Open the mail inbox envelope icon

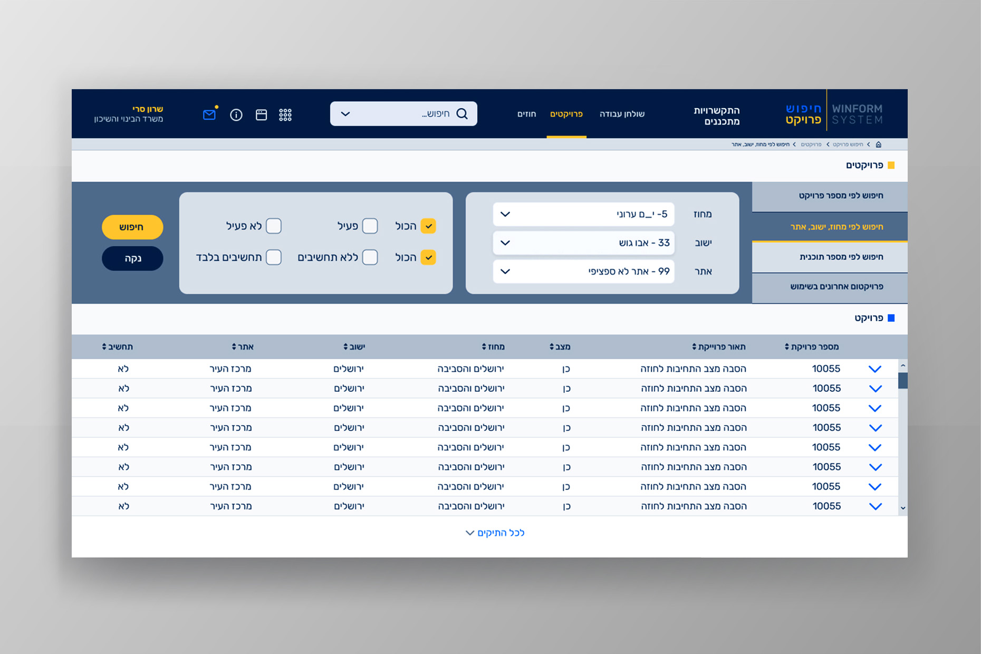tap(209, 114)
